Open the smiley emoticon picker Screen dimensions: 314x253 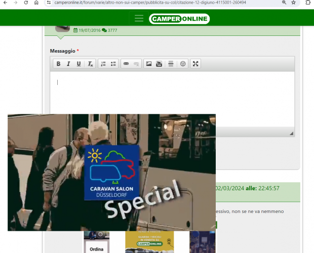183,64
